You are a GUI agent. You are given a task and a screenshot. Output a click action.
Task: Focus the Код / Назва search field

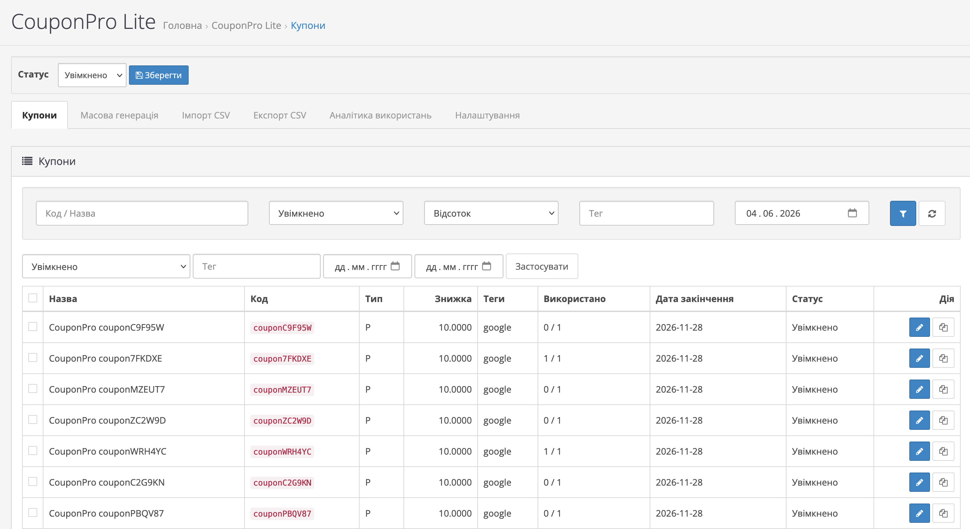(142, 213)
